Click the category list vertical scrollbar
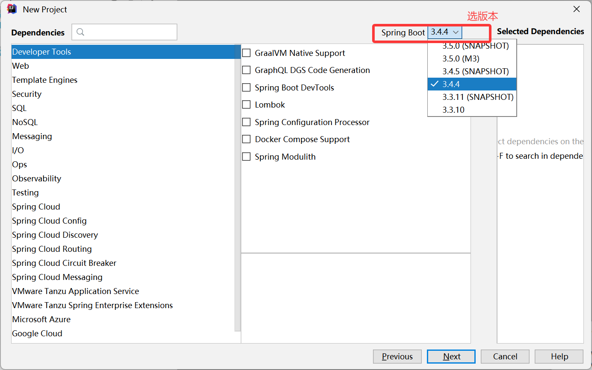The width and height of the screenshot is (592, 370). pos(238,188)
